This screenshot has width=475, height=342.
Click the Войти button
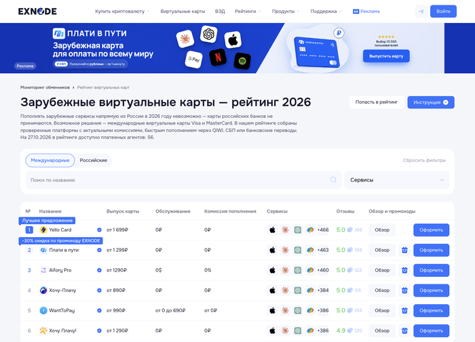(443, 12)
